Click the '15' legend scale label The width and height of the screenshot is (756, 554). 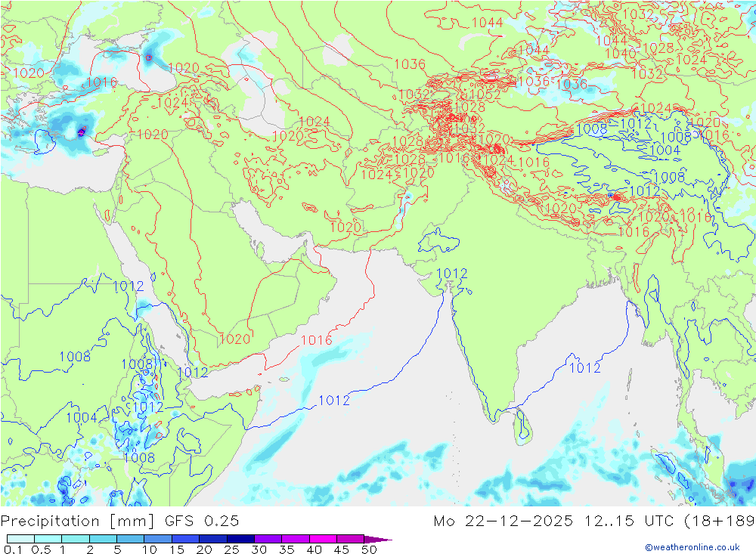(177, 549)
